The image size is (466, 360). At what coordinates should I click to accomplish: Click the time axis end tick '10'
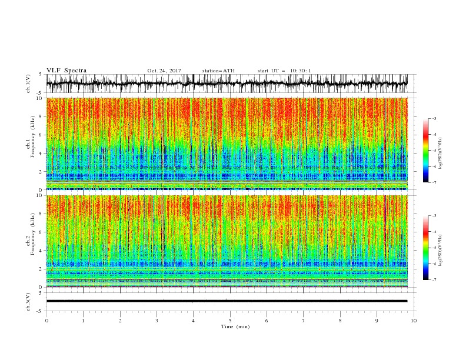tap(414, 321)
